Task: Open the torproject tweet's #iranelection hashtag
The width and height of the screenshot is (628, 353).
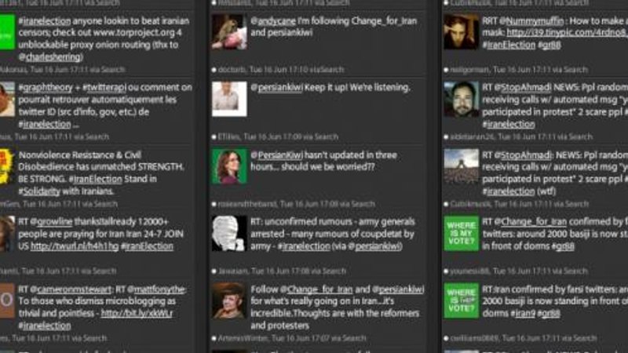Action: click(45, 21)
